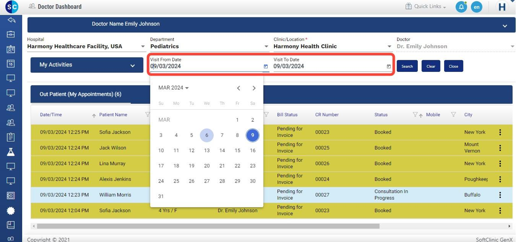The image size is (516, 242).
Task: Open the Hospital dropdown
Action: (x=87, y=47)
